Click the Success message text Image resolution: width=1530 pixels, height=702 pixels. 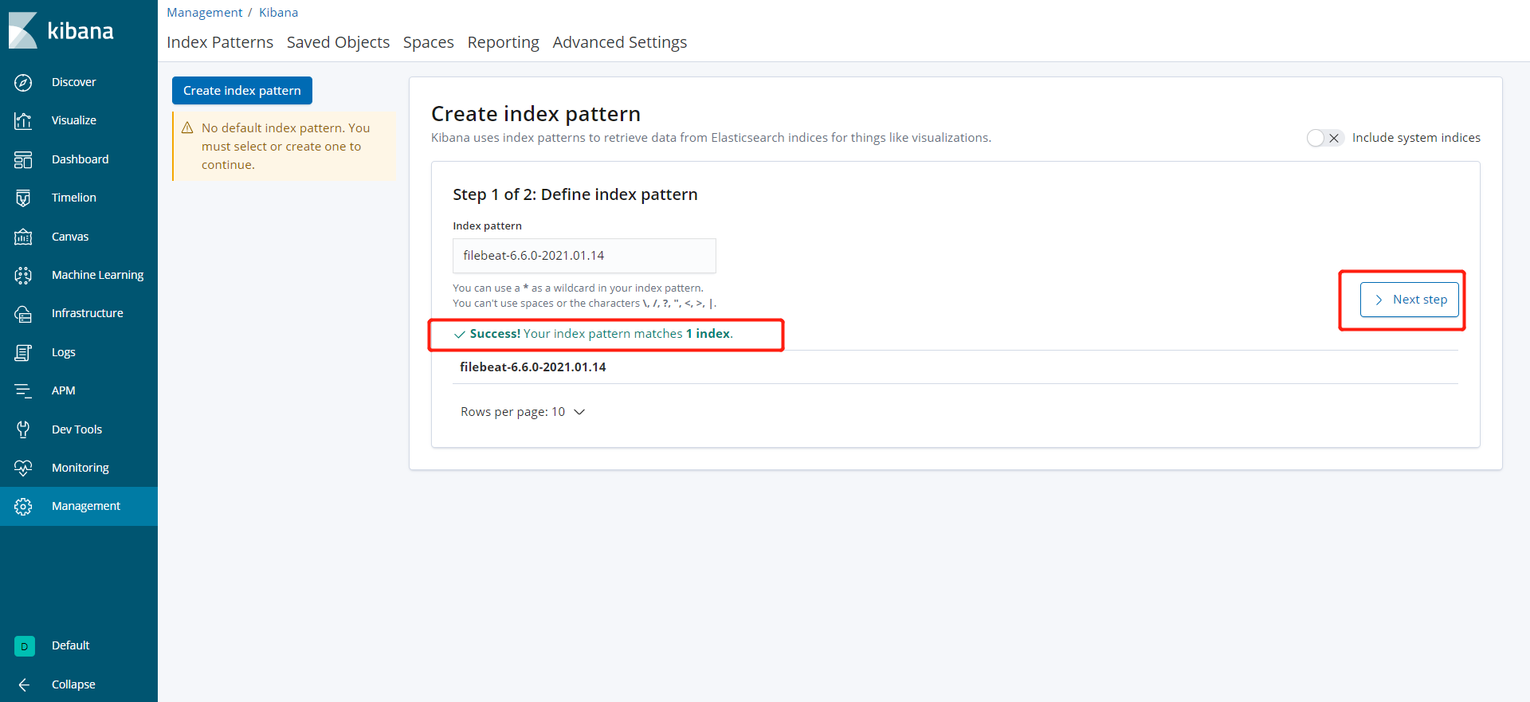point(602,334)
